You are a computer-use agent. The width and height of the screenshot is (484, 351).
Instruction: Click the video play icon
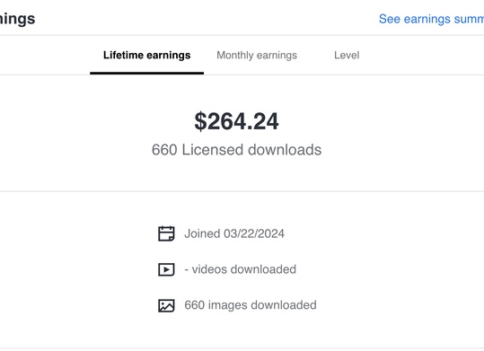[166, 269]
